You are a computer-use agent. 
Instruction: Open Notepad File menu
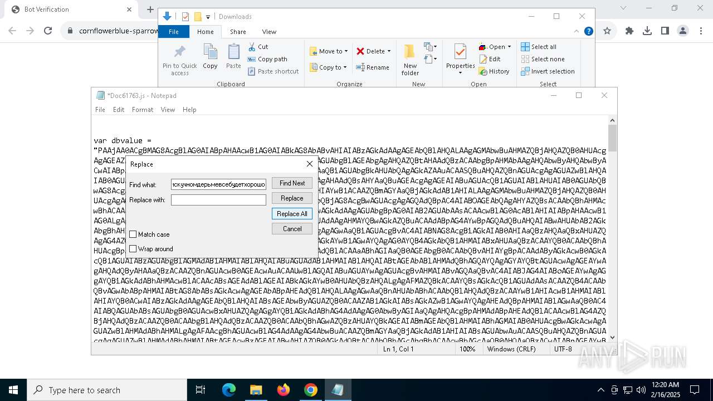[100, 110]
